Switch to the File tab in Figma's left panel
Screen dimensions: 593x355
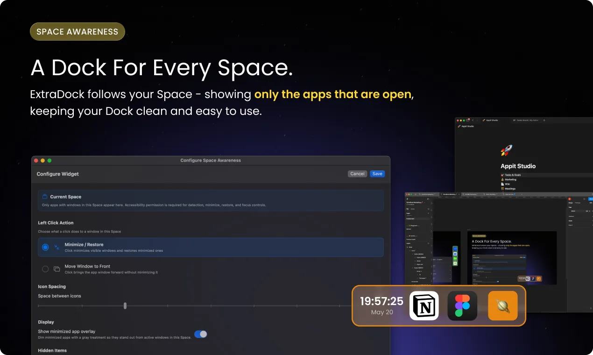click(407, 209)
